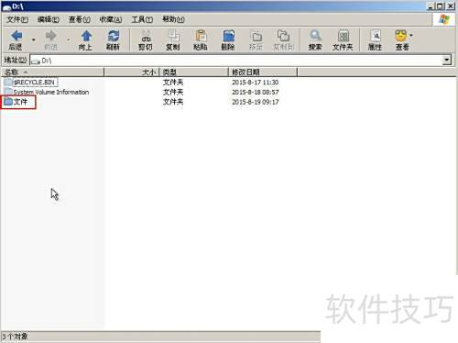
Task: Open the 文件(F) menu
Action: tap(17, 19)
